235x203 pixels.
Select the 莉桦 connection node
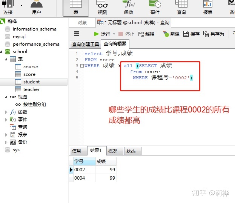point(12,21)
